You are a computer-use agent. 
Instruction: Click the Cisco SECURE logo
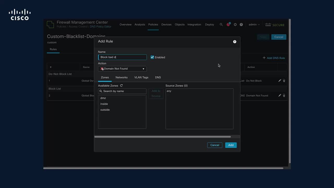[275, 25]
